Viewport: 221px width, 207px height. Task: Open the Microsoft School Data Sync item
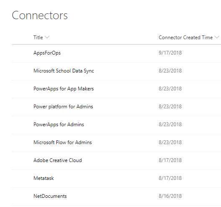(64, 71)
